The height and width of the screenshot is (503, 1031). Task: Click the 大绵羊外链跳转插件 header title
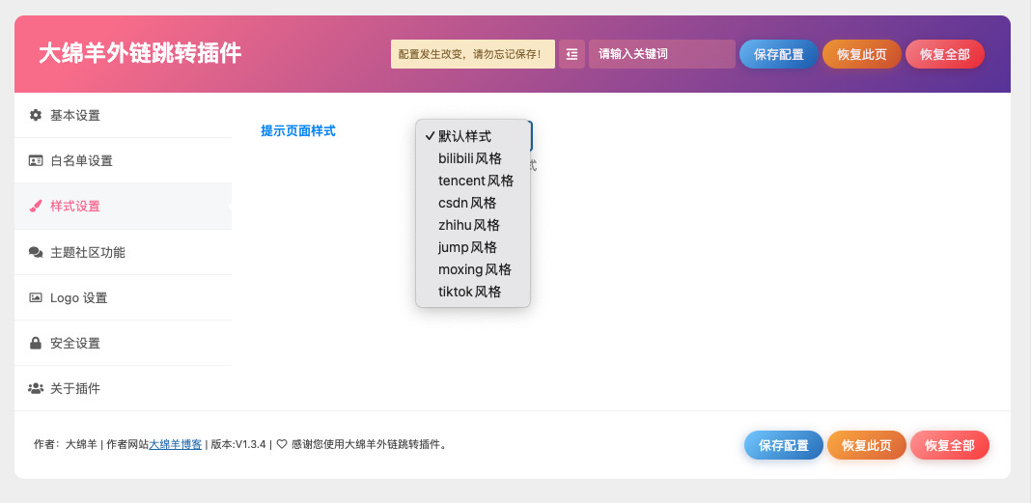[140, 53]
